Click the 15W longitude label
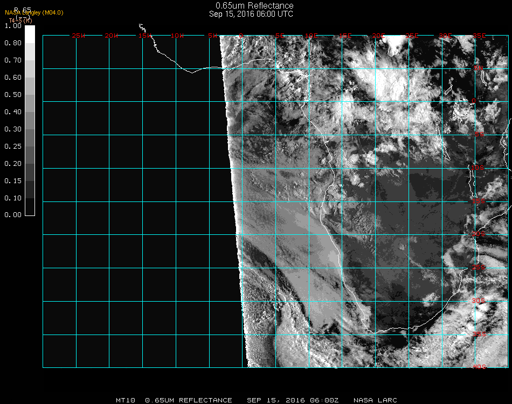512x404 pixels. (x=144, y=36)
